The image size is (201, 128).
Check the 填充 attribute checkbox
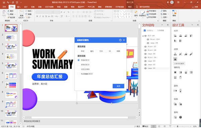88,51
